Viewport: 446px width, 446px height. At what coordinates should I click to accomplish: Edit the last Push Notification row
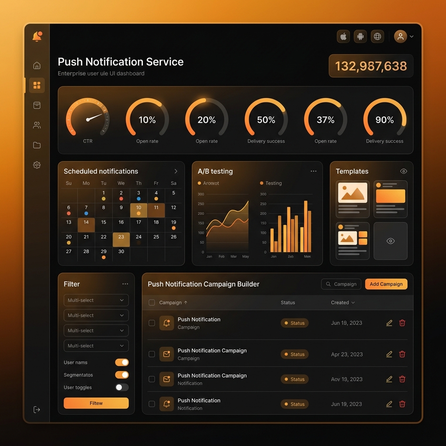point(389,404)
